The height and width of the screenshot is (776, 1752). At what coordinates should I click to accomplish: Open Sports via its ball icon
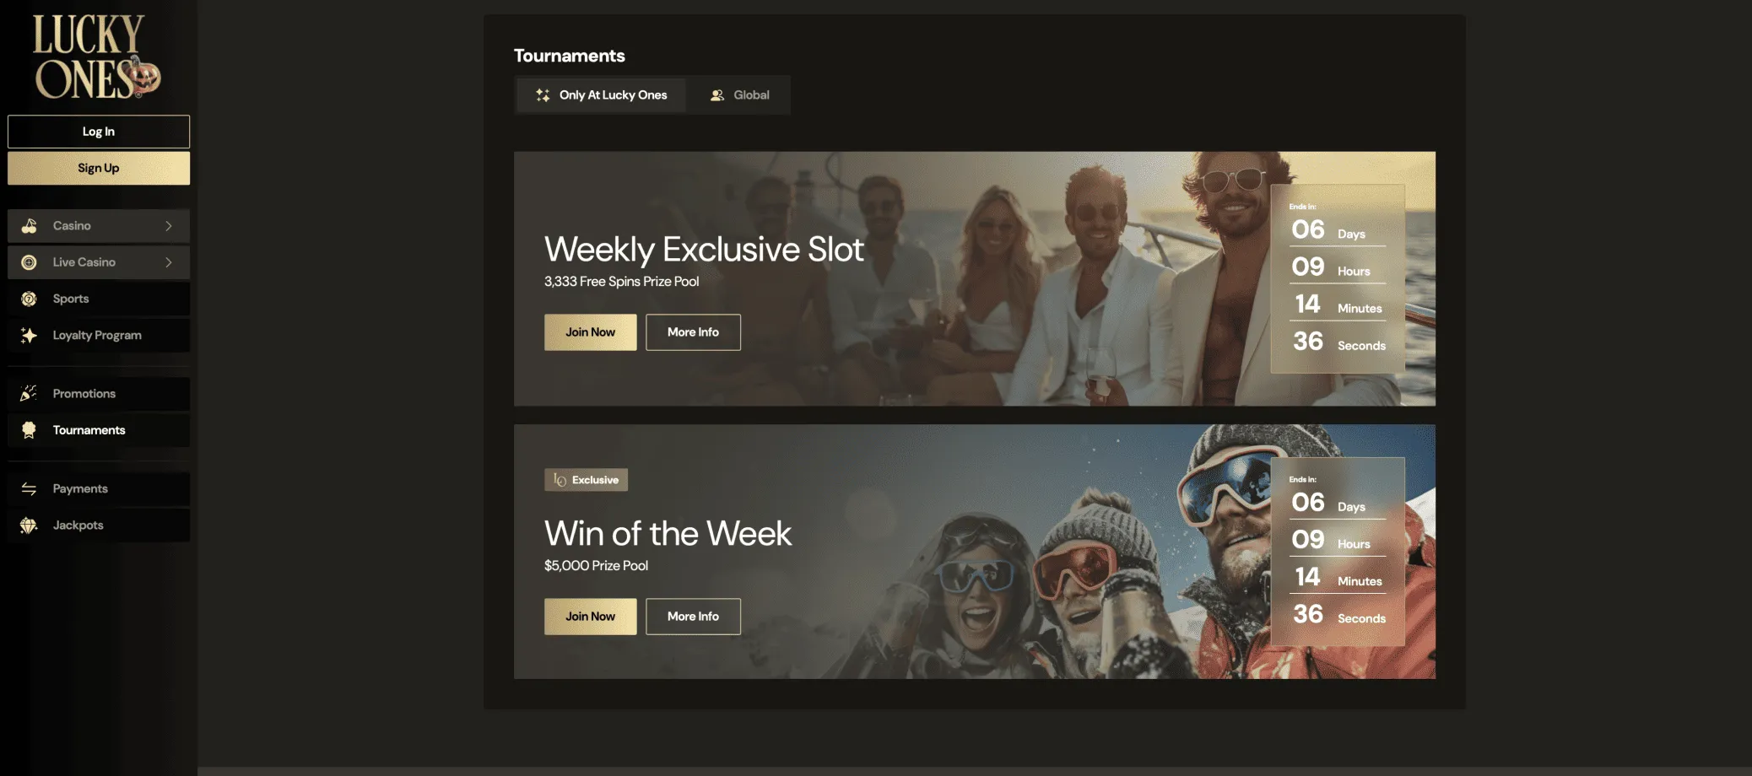click(x=29, y=299)
